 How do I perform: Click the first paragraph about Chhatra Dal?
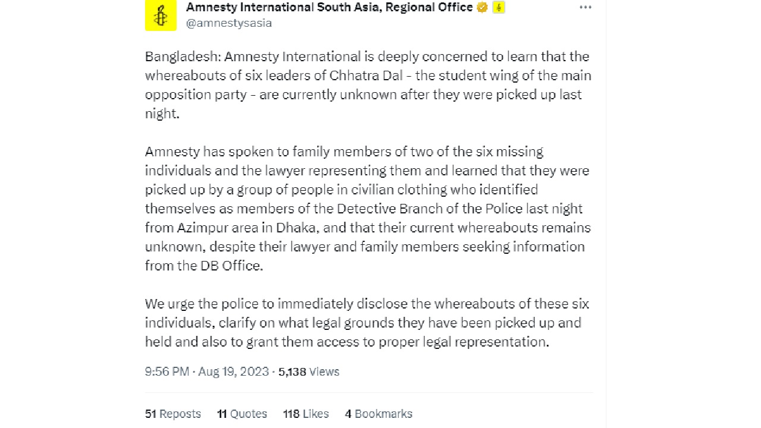coord(368,85)
